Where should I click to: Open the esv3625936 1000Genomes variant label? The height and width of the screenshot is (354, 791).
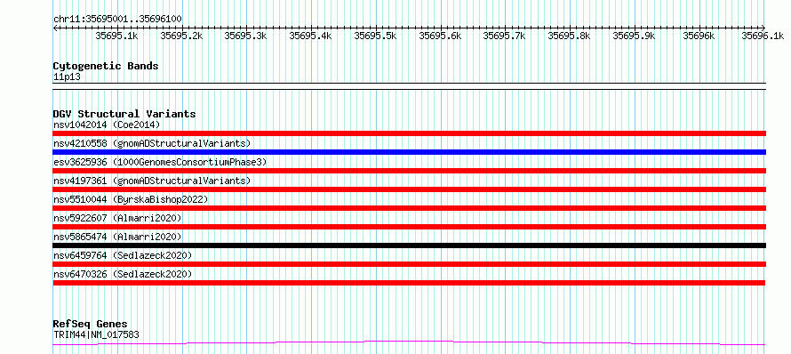160,162
